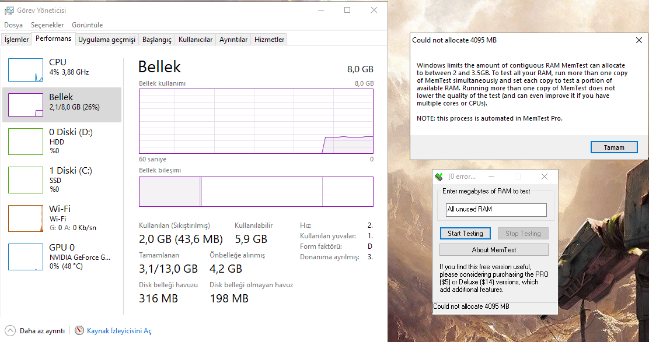The height and width of the screenshot is (342, 649).
Task: Click 'Kullanılan yuvalar:' label
Action: pyautogui.click(x=328, y=237)
